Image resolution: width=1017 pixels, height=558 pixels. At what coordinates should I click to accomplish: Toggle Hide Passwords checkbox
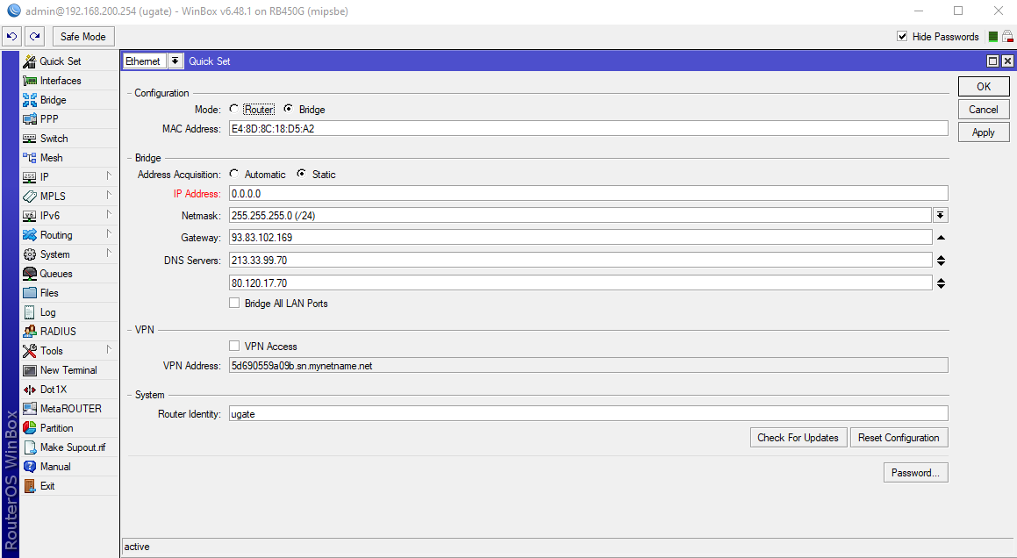coord(901,36)
